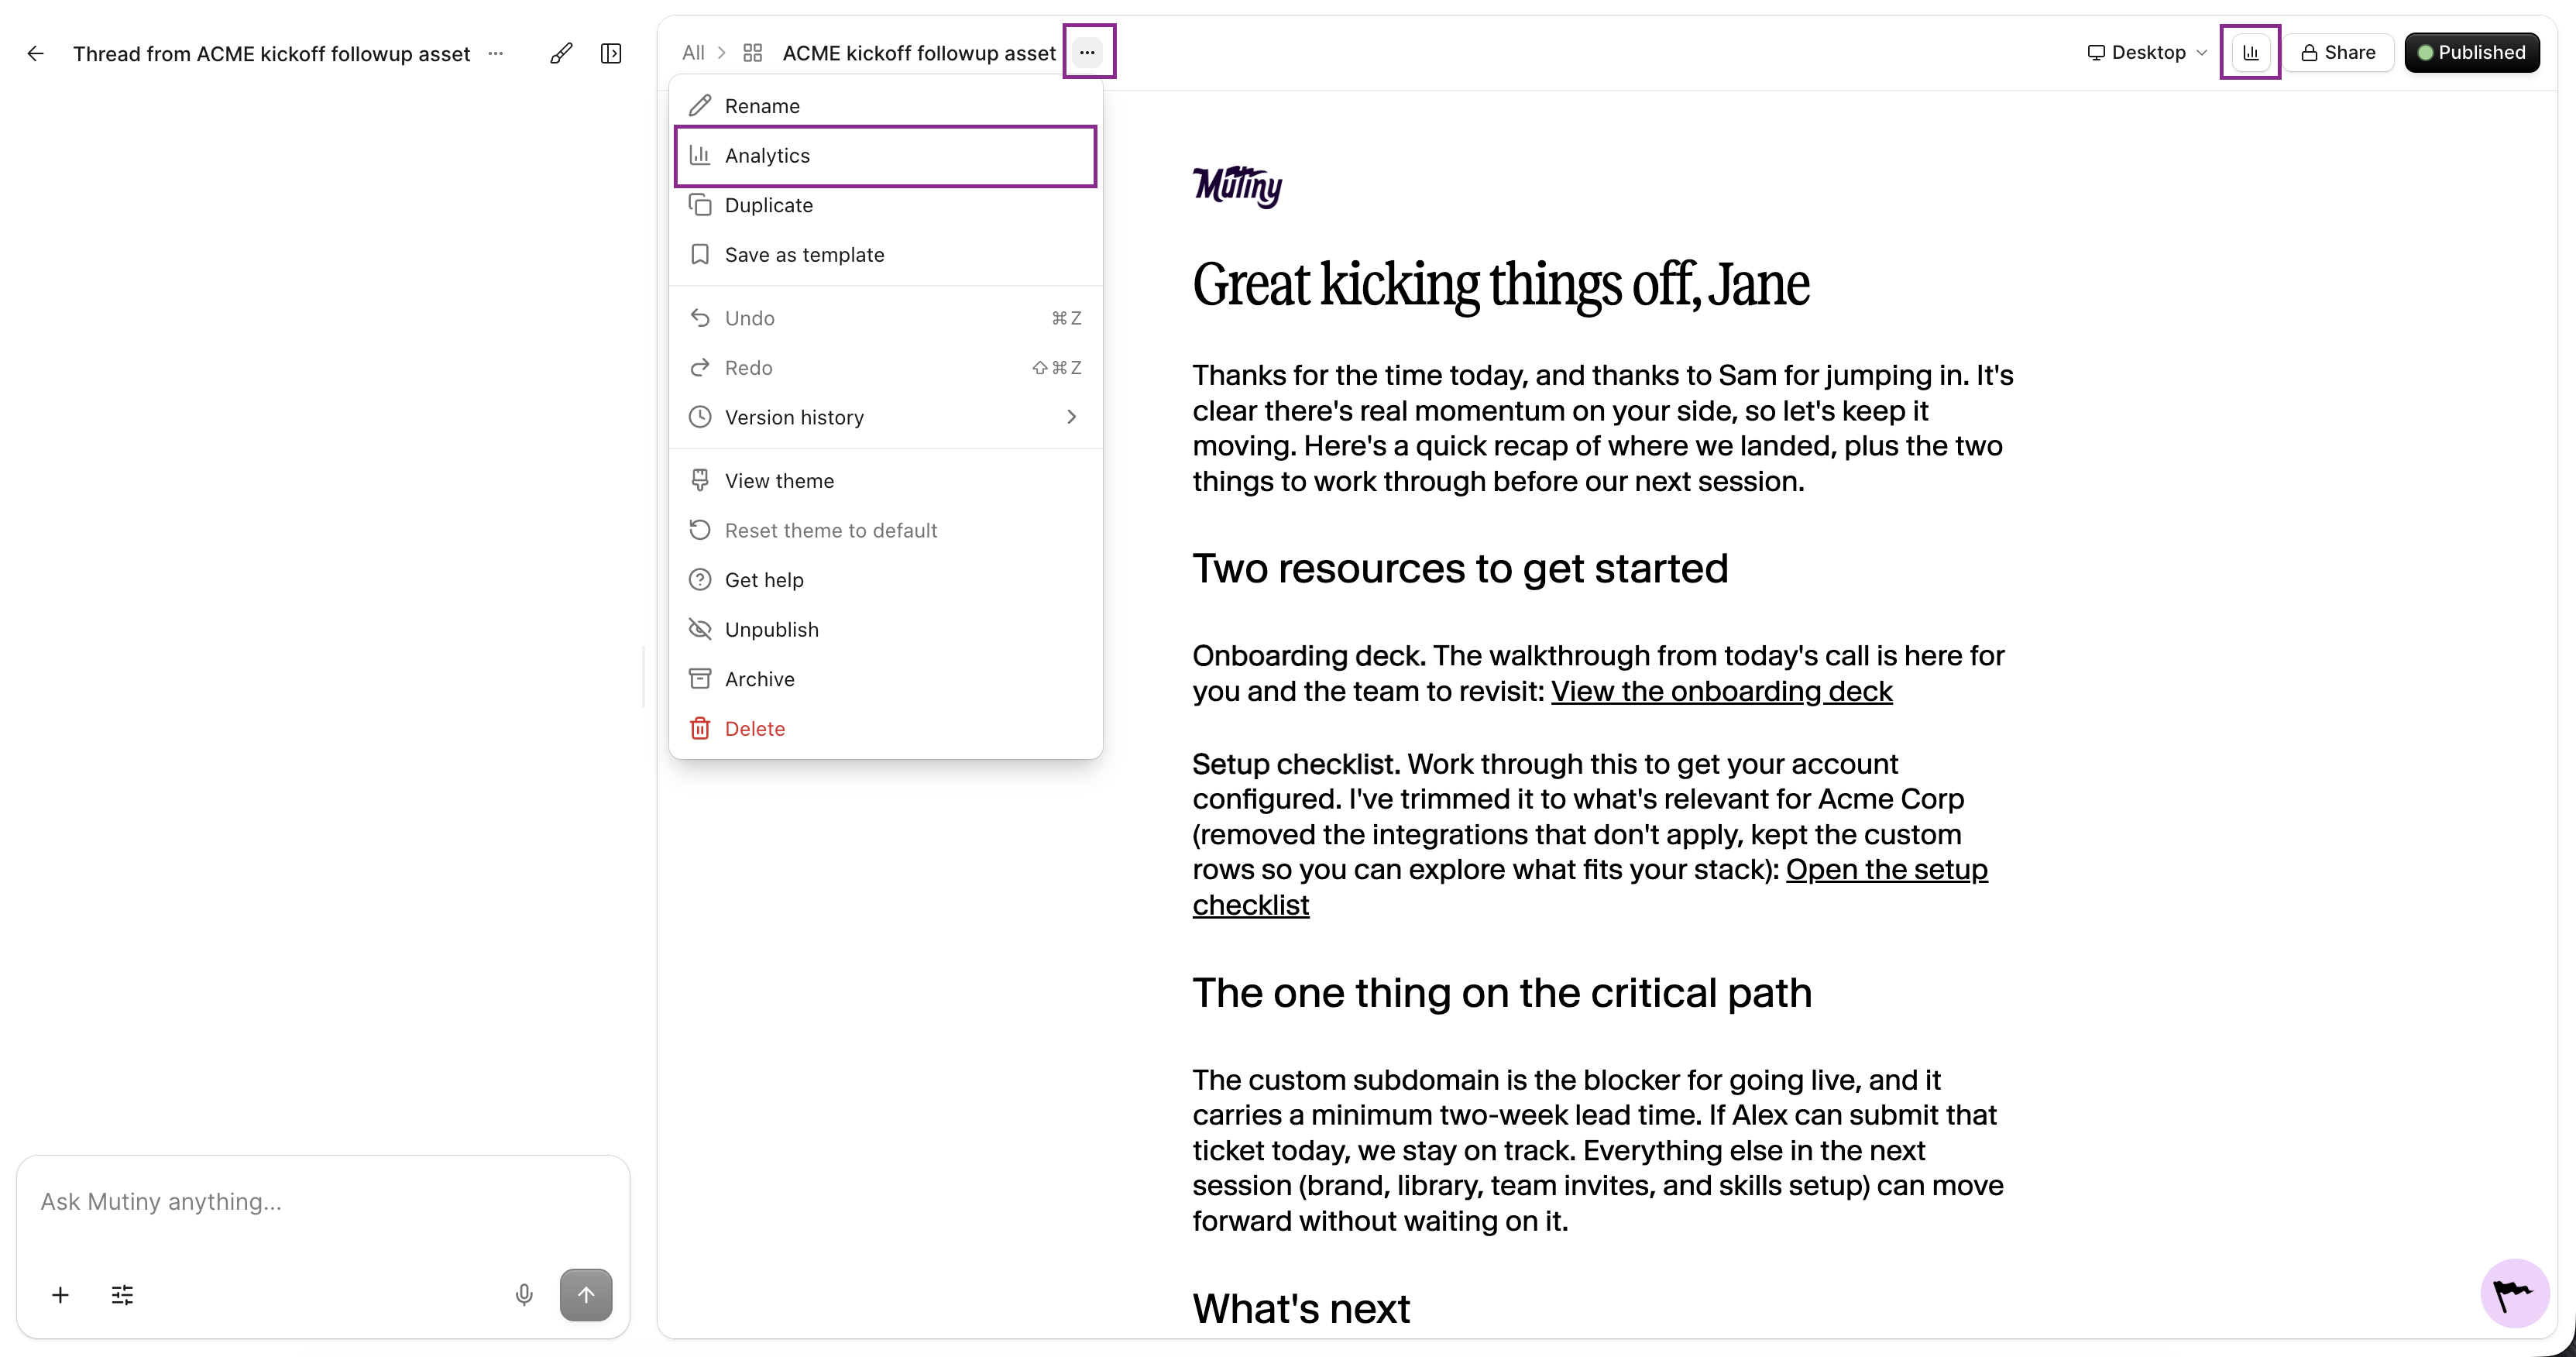Click the floating flag help button
Viewport: 2576px width, 1357px height.
pyautogui.click(x=2514, y=1294)
